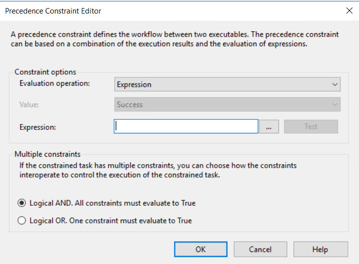The width and height of the screenshot is (359, 264).
Task: Click the Value dropdown arrow chevron
Action: coord(335,104)
